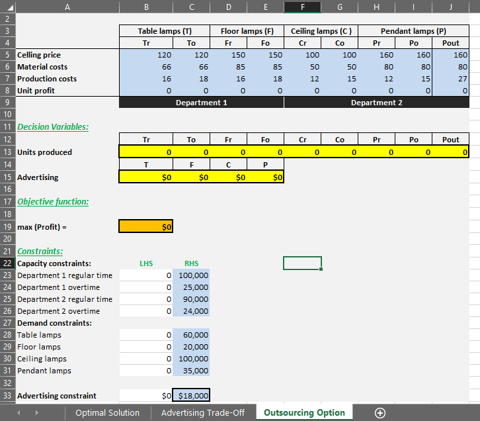
Task: Click the Advertising constraint label
Action: pyautogui.click(x=57, y=396)
